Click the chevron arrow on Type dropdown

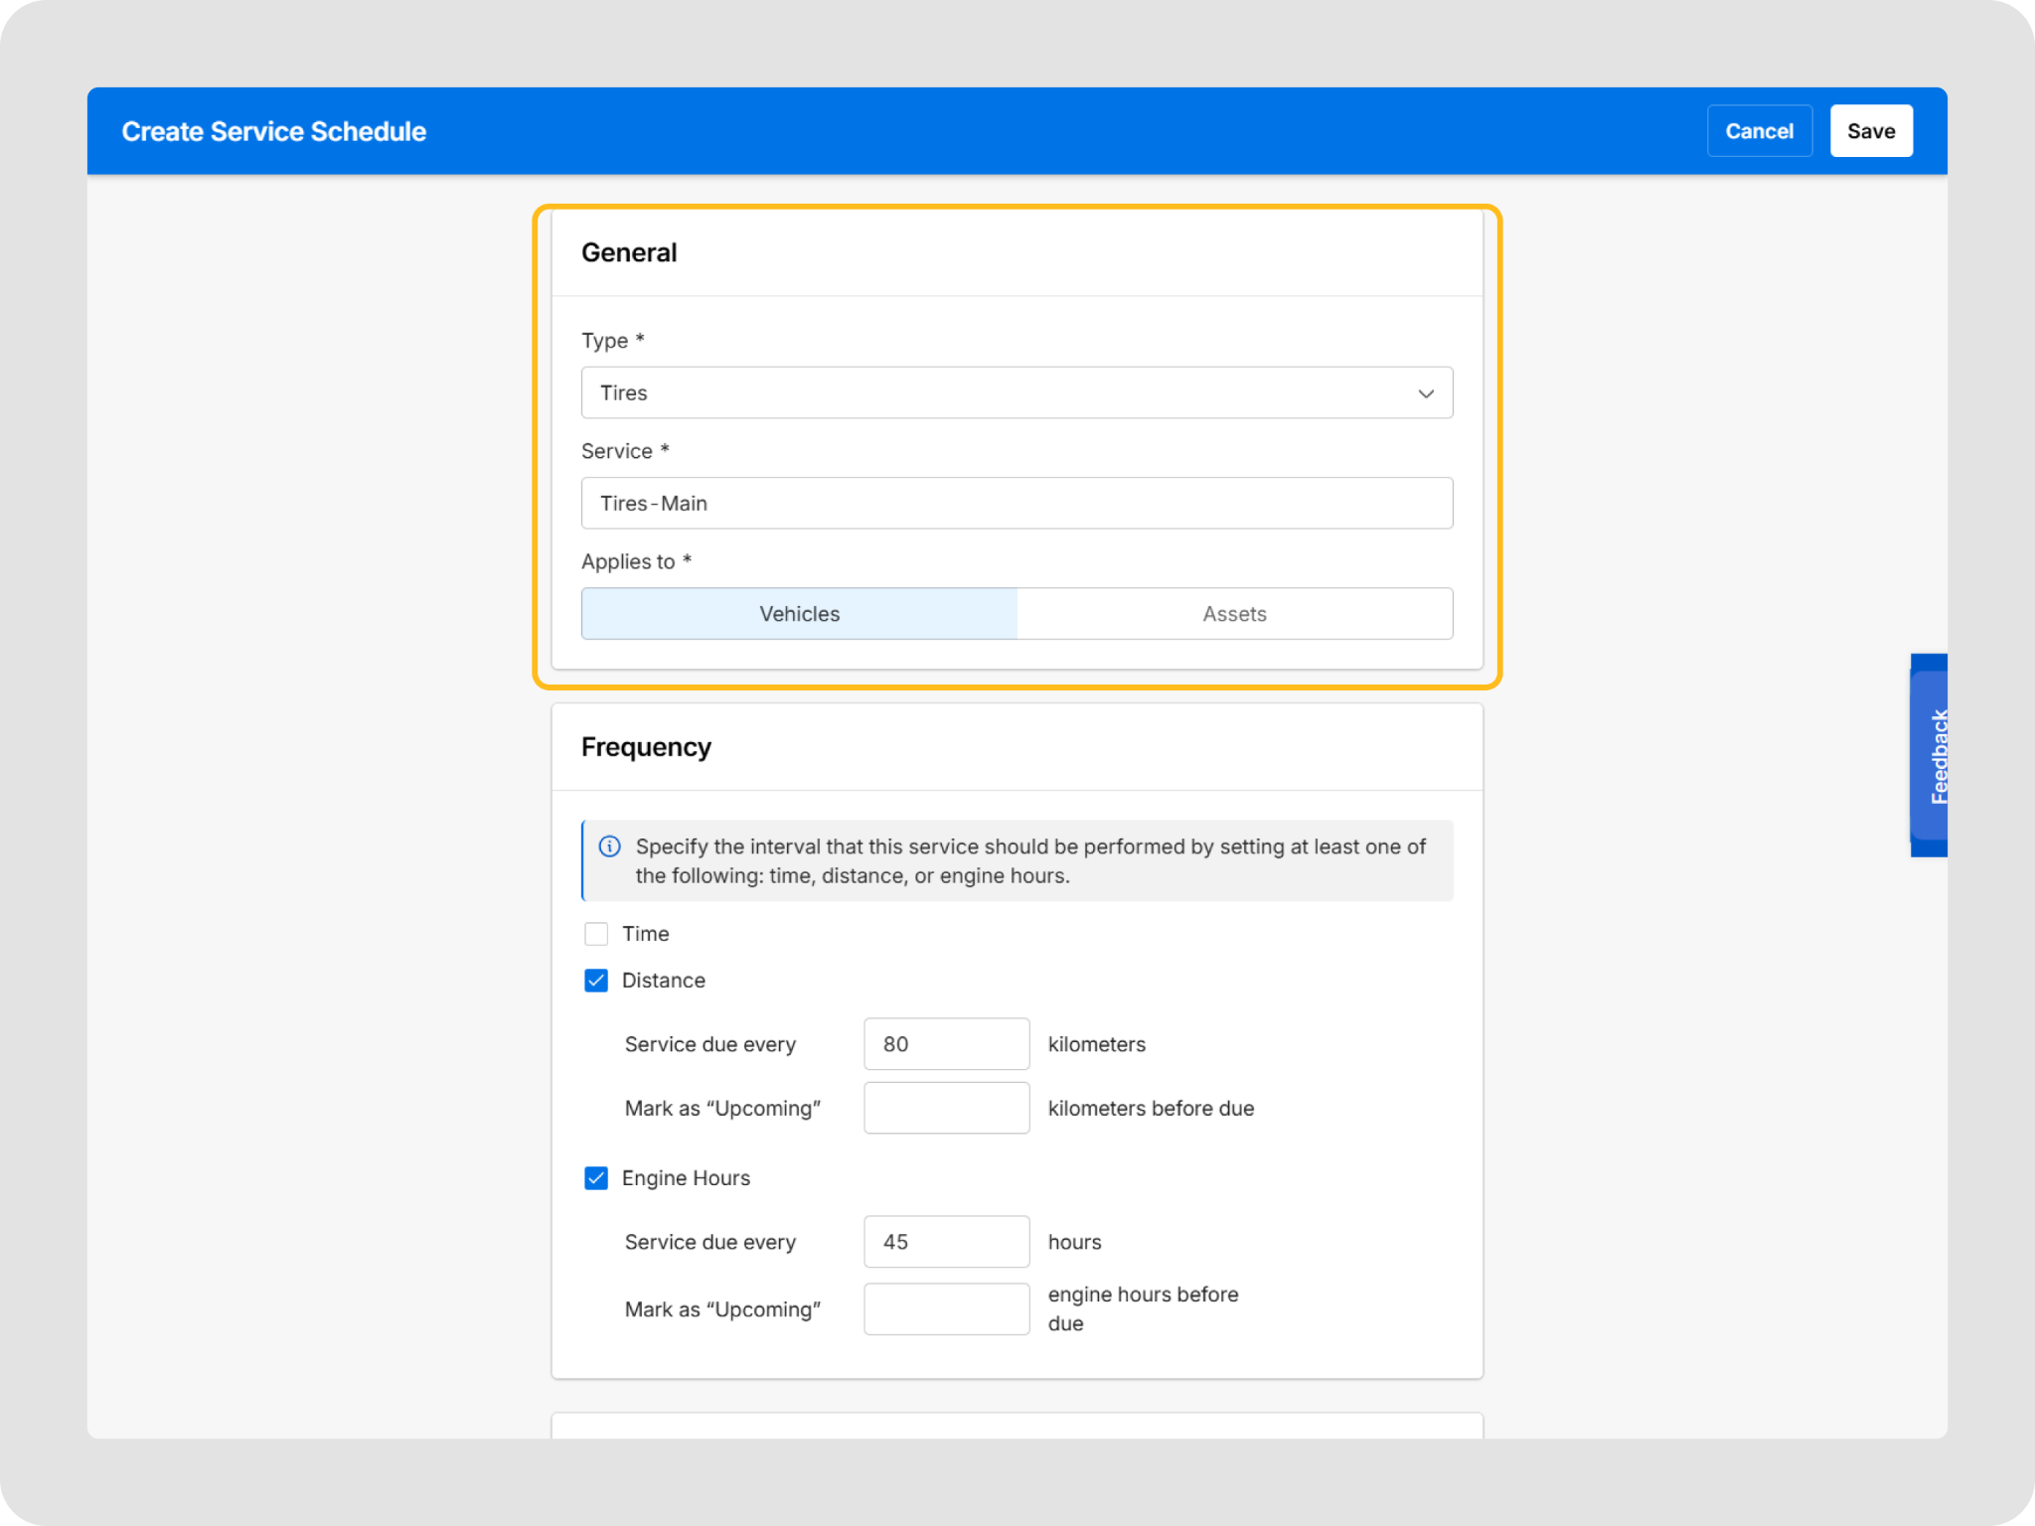coord(1426,393)
